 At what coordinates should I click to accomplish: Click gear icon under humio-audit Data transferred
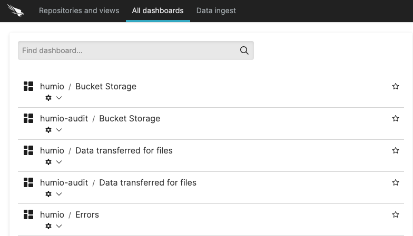point(48,194)
